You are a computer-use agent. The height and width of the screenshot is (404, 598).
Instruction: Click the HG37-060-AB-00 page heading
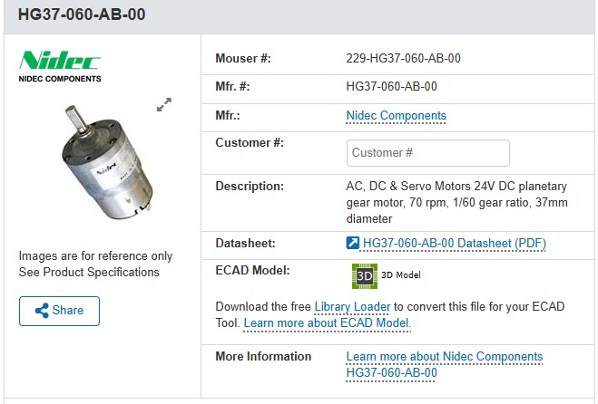[82, 14]
